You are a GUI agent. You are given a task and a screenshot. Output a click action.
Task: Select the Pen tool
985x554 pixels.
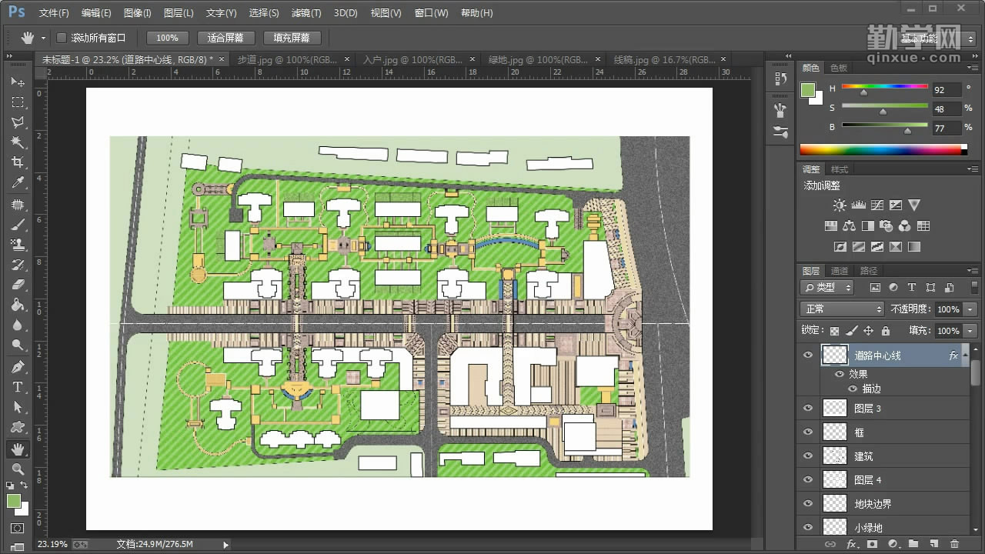pyautogui.click(x=17, y=367)
